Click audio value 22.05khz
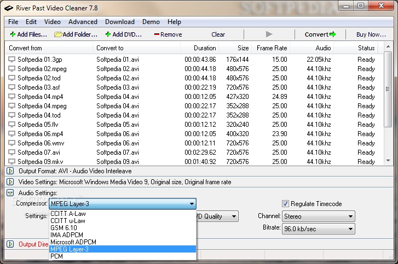Viewport: 398px width, 264px height. point(319,60)
